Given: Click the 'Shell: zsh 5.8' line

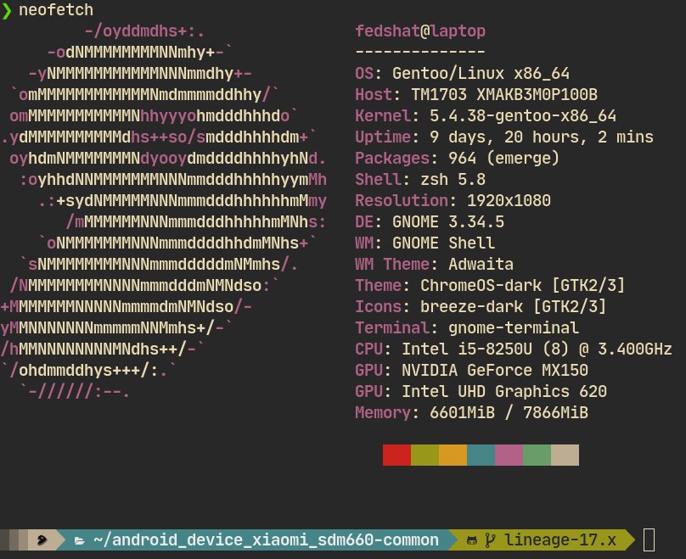Looking at the screenshot, I should click(x=420, y=180).
